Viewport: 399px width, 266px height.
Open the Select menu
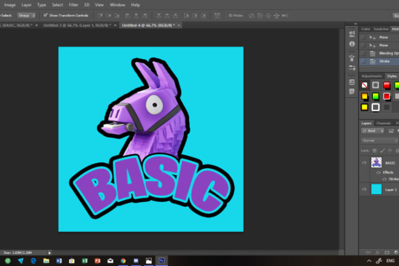coord(57,5)
